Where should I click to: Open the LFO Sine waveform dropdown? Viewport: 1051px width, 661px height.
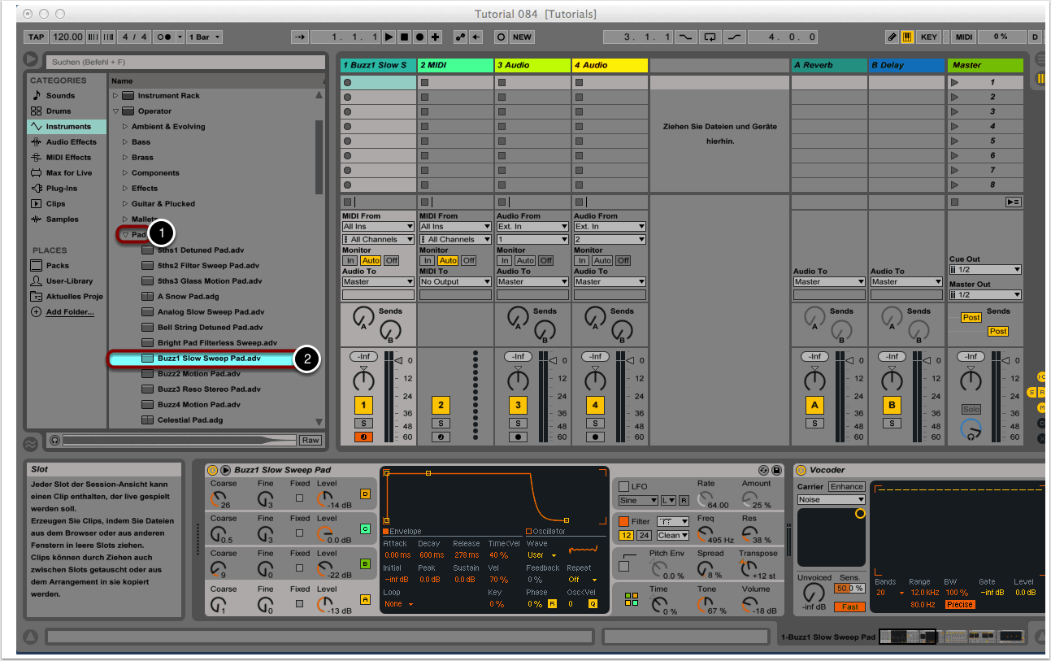click(x=638, y=501)
